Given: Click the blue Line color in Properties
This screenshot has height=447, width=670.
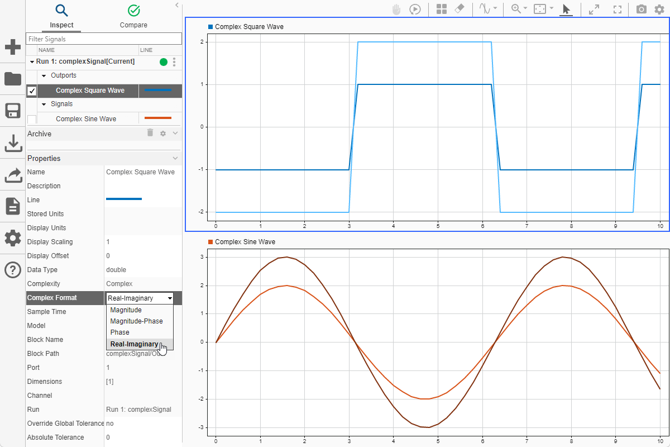Looking at the screenshot, I should tap(124, 199).
